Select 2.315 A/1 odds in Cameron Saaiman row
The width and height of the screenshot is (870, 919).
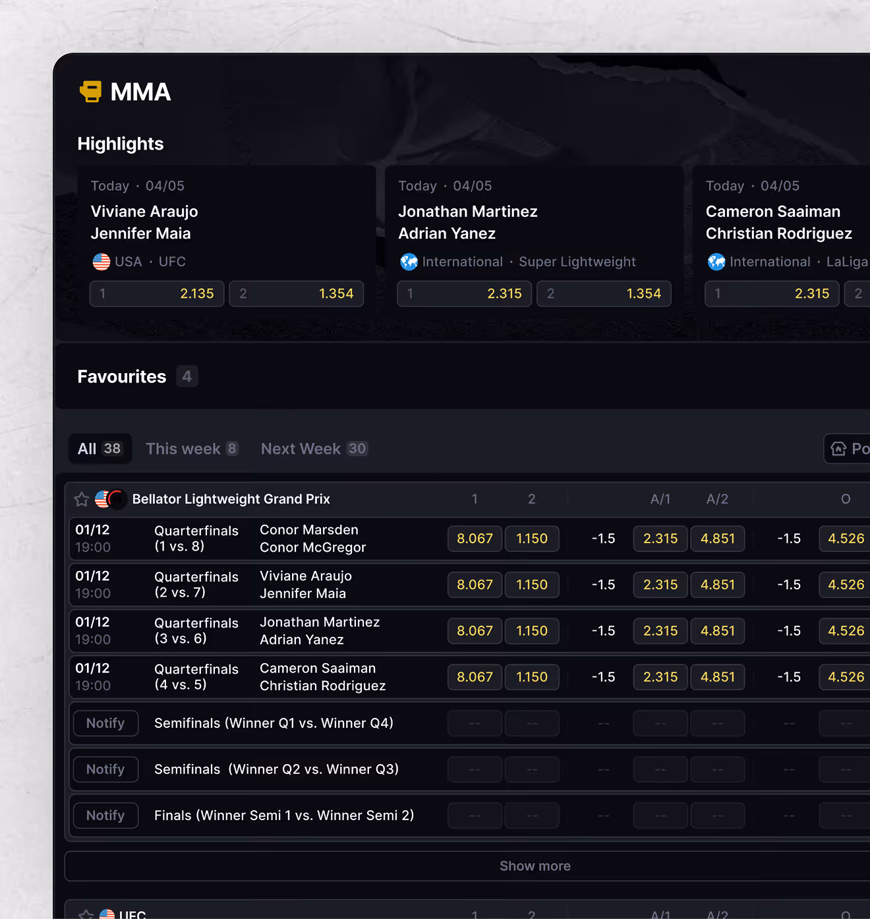pos(660,677)
